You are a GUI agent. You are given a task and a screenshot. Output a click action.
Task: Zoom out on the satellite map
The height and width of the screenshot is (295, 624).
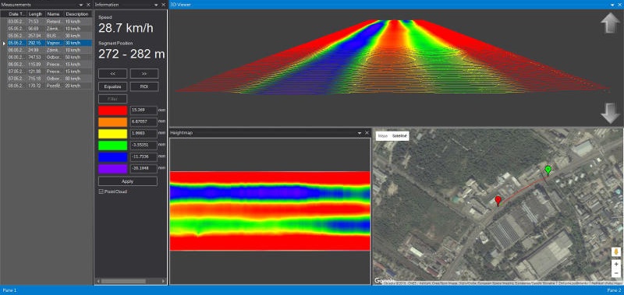pyautogui.click(x=616, y=272)
